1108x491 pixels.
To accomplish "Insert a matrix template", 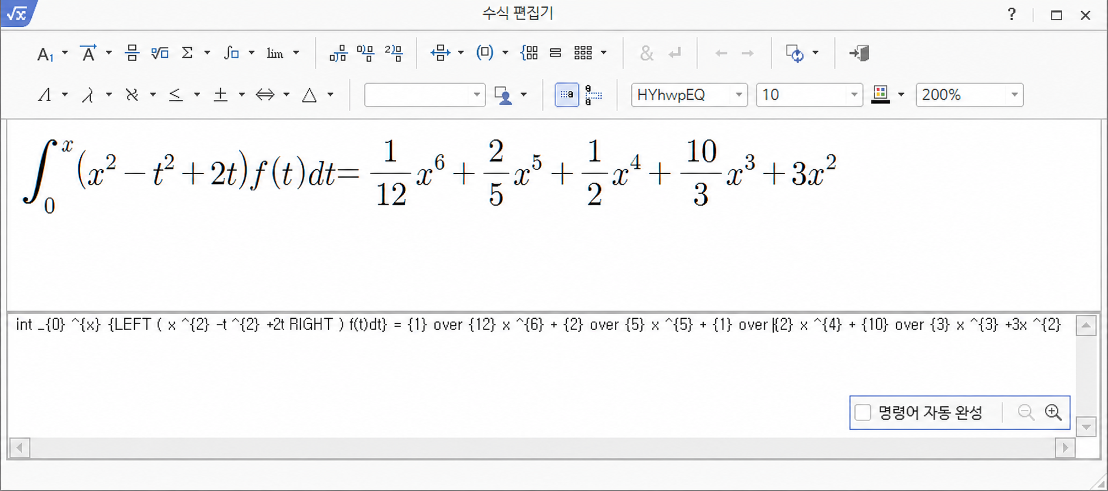I will [583, 54].
